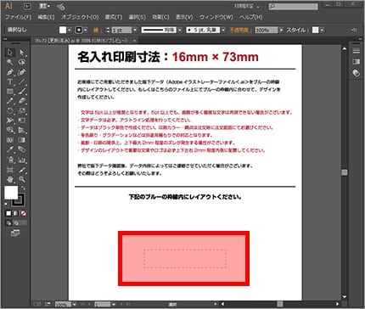
Task: Open Stroke panel via orange 線 label
Action: 98,30
